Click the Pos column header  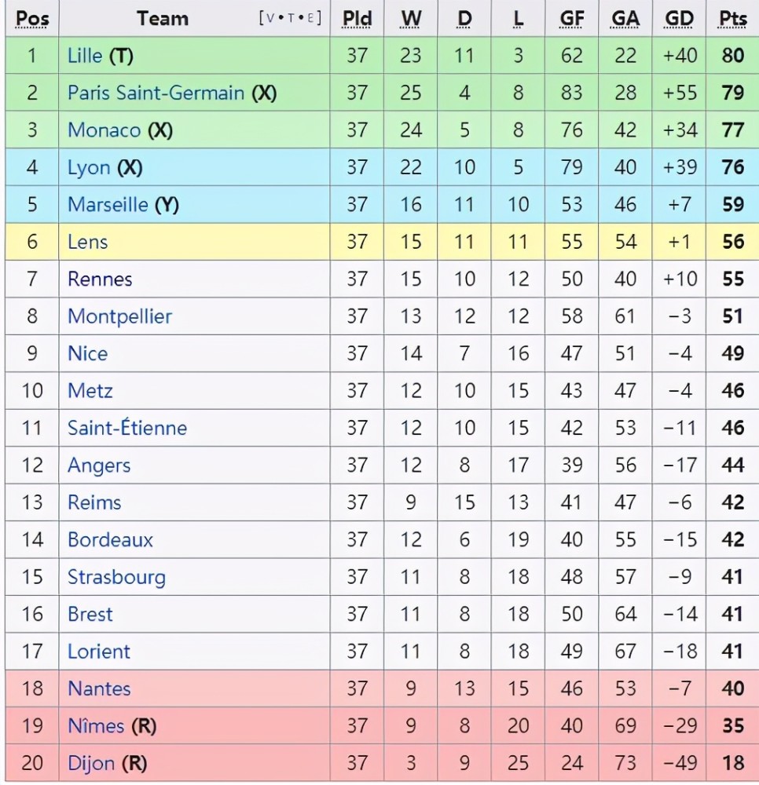(x=32, y=19)
